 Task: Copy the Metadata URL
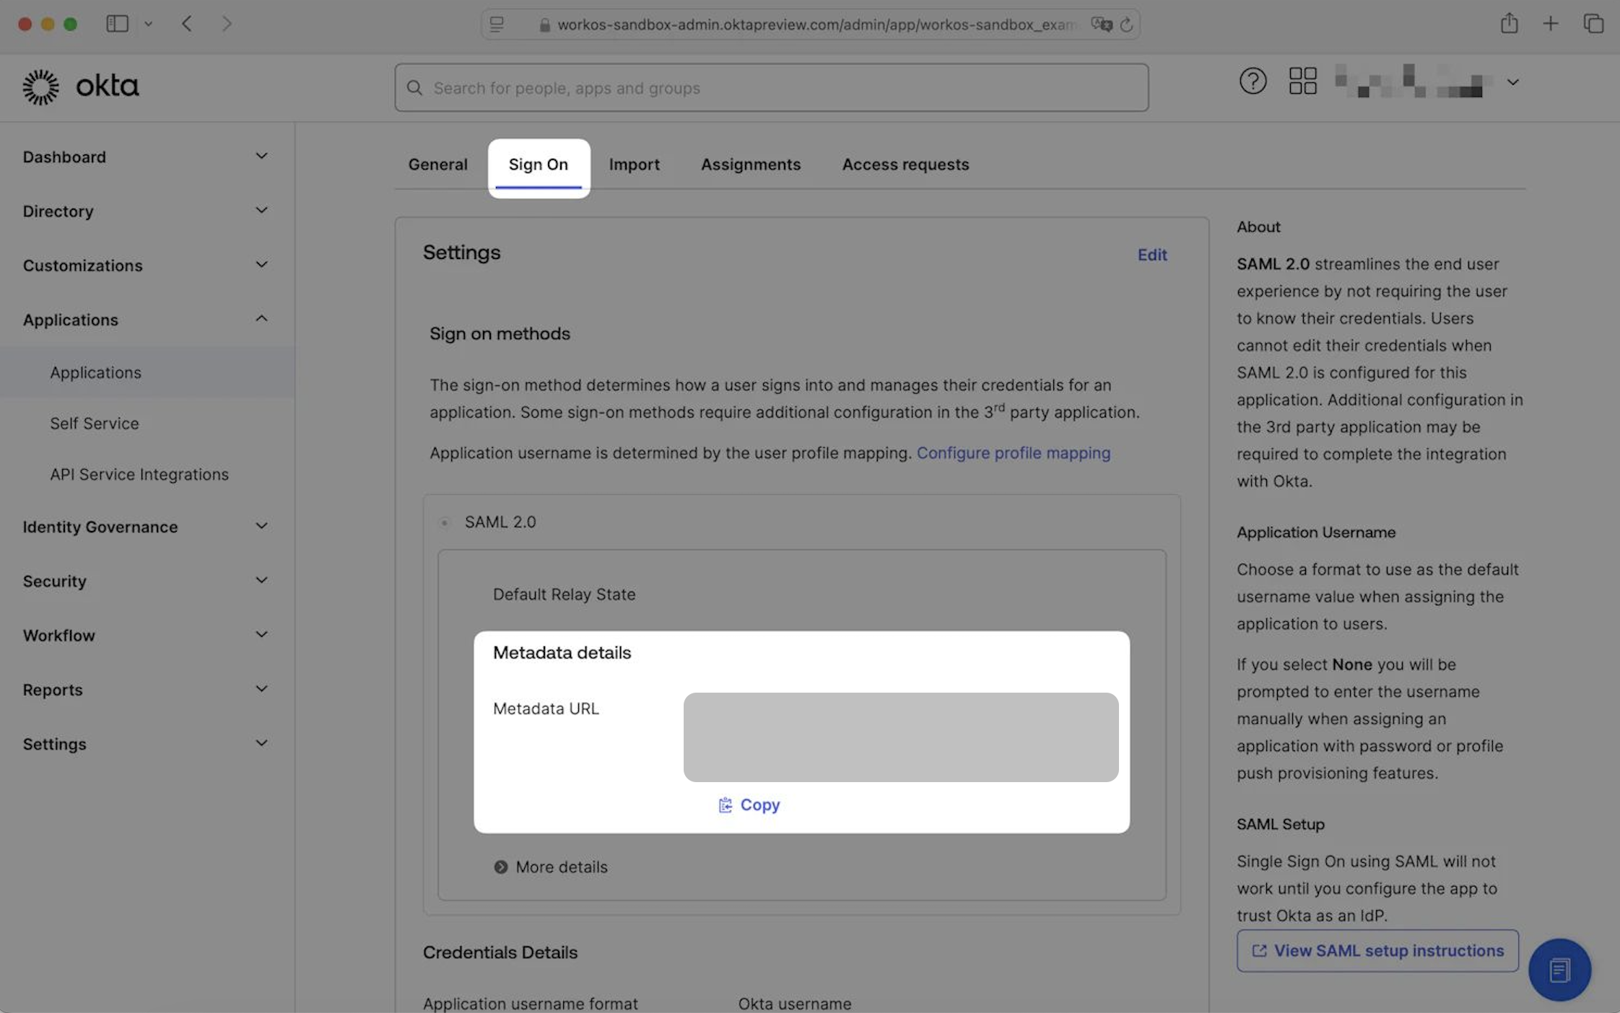[x=749, y=804]
